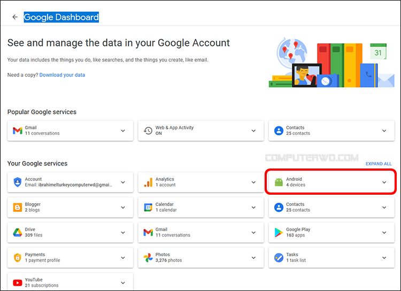Click the '1 task list' text

(x=296, y=261)
